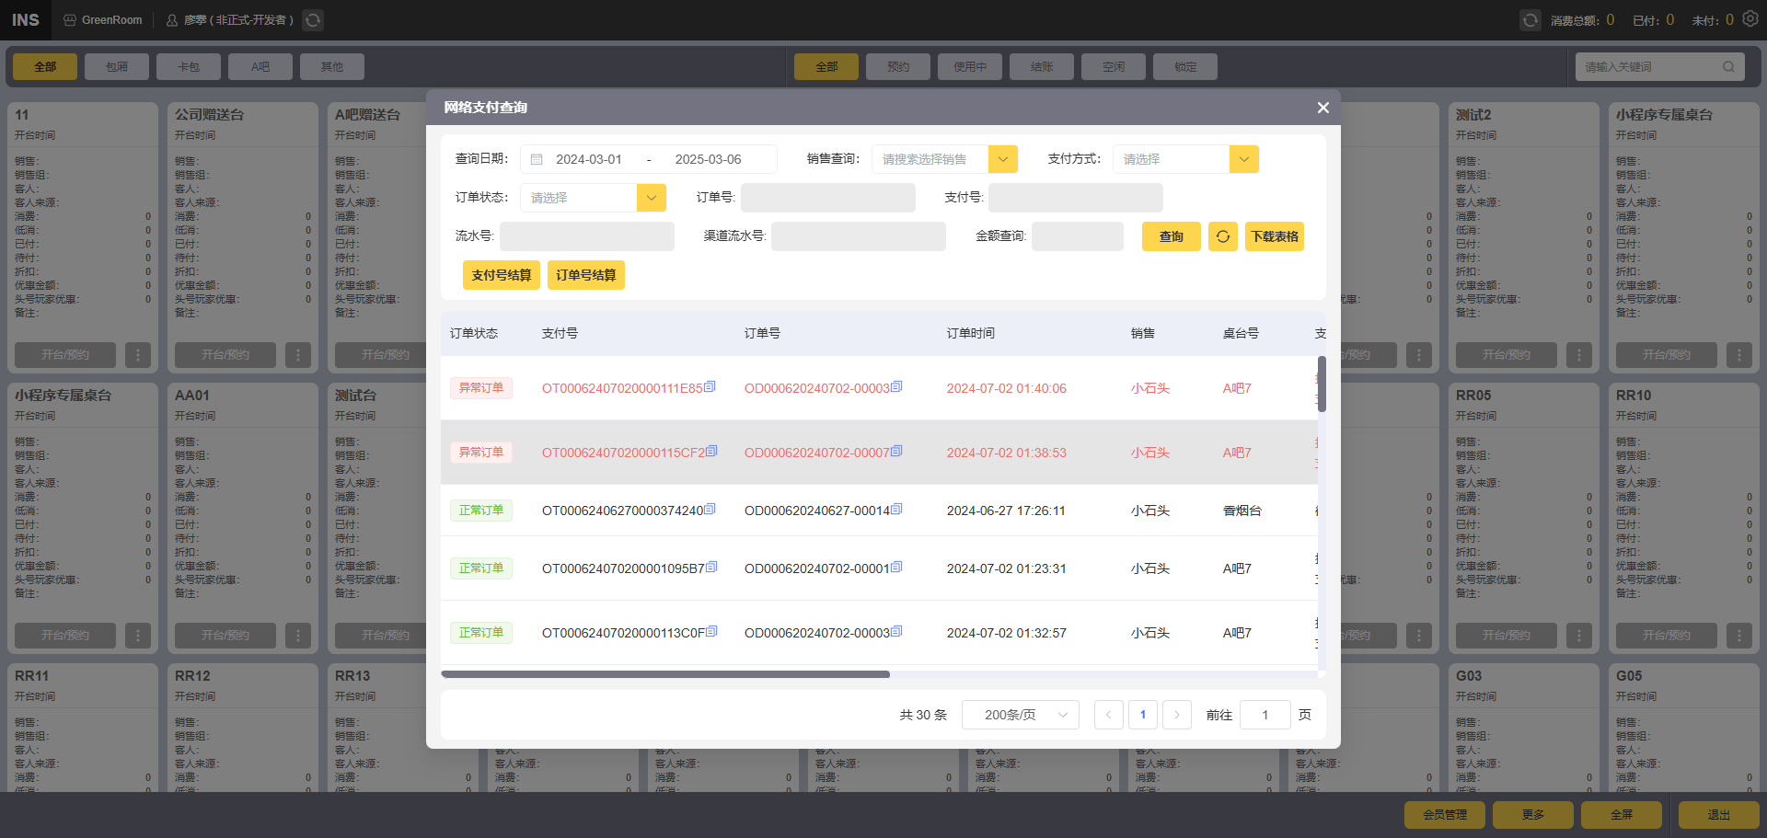Viewport: 1767px width, 838px height.
Task: Copy order number OD000620240702-00007
Action: (897, 452)
